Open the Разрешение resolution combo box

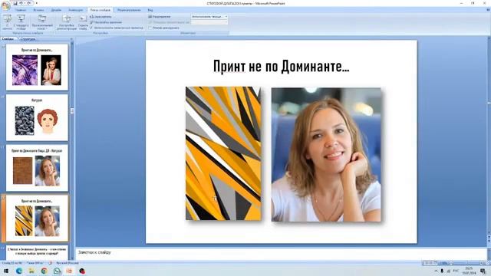(209, 17)
